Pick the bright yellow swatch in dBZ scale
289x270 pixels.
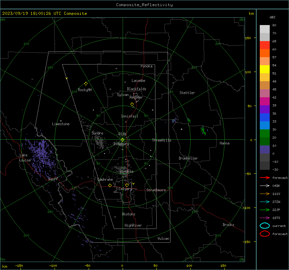pos(265,69)
